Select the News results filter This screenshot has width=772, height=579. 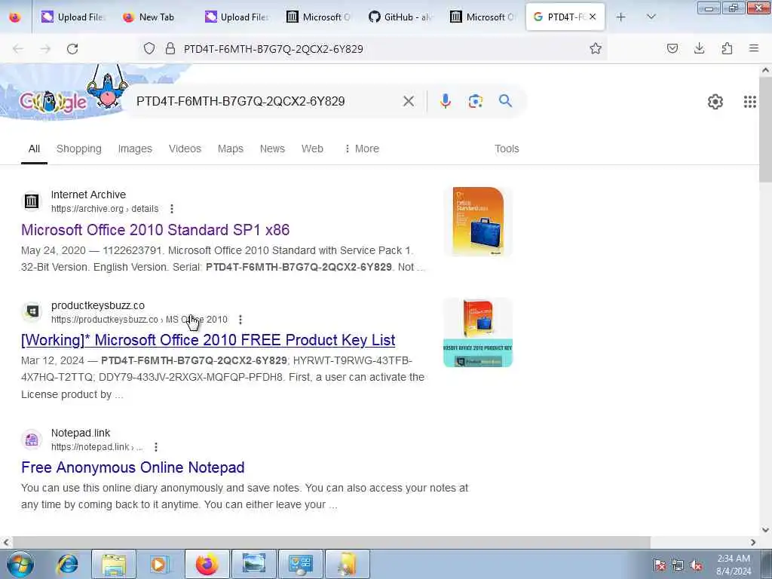pos(272,149)
